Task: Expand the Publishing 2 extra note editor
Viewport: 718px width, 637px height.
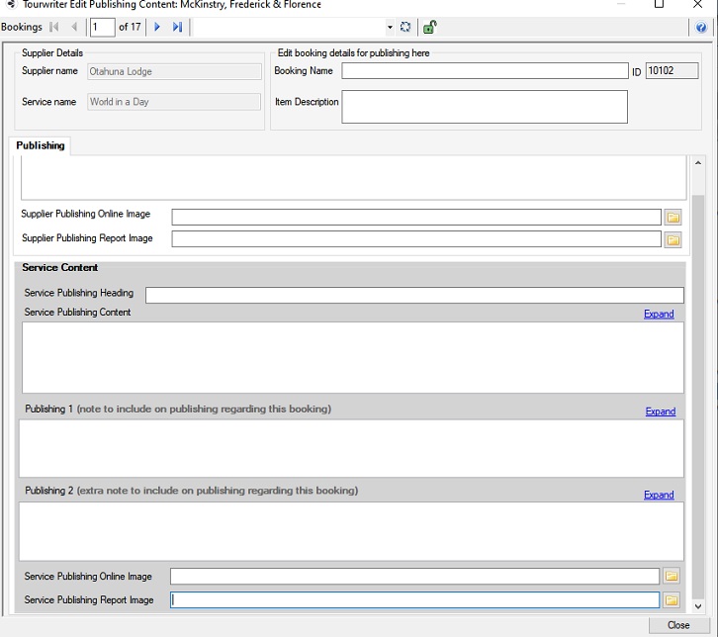Action: coord(659,496)
